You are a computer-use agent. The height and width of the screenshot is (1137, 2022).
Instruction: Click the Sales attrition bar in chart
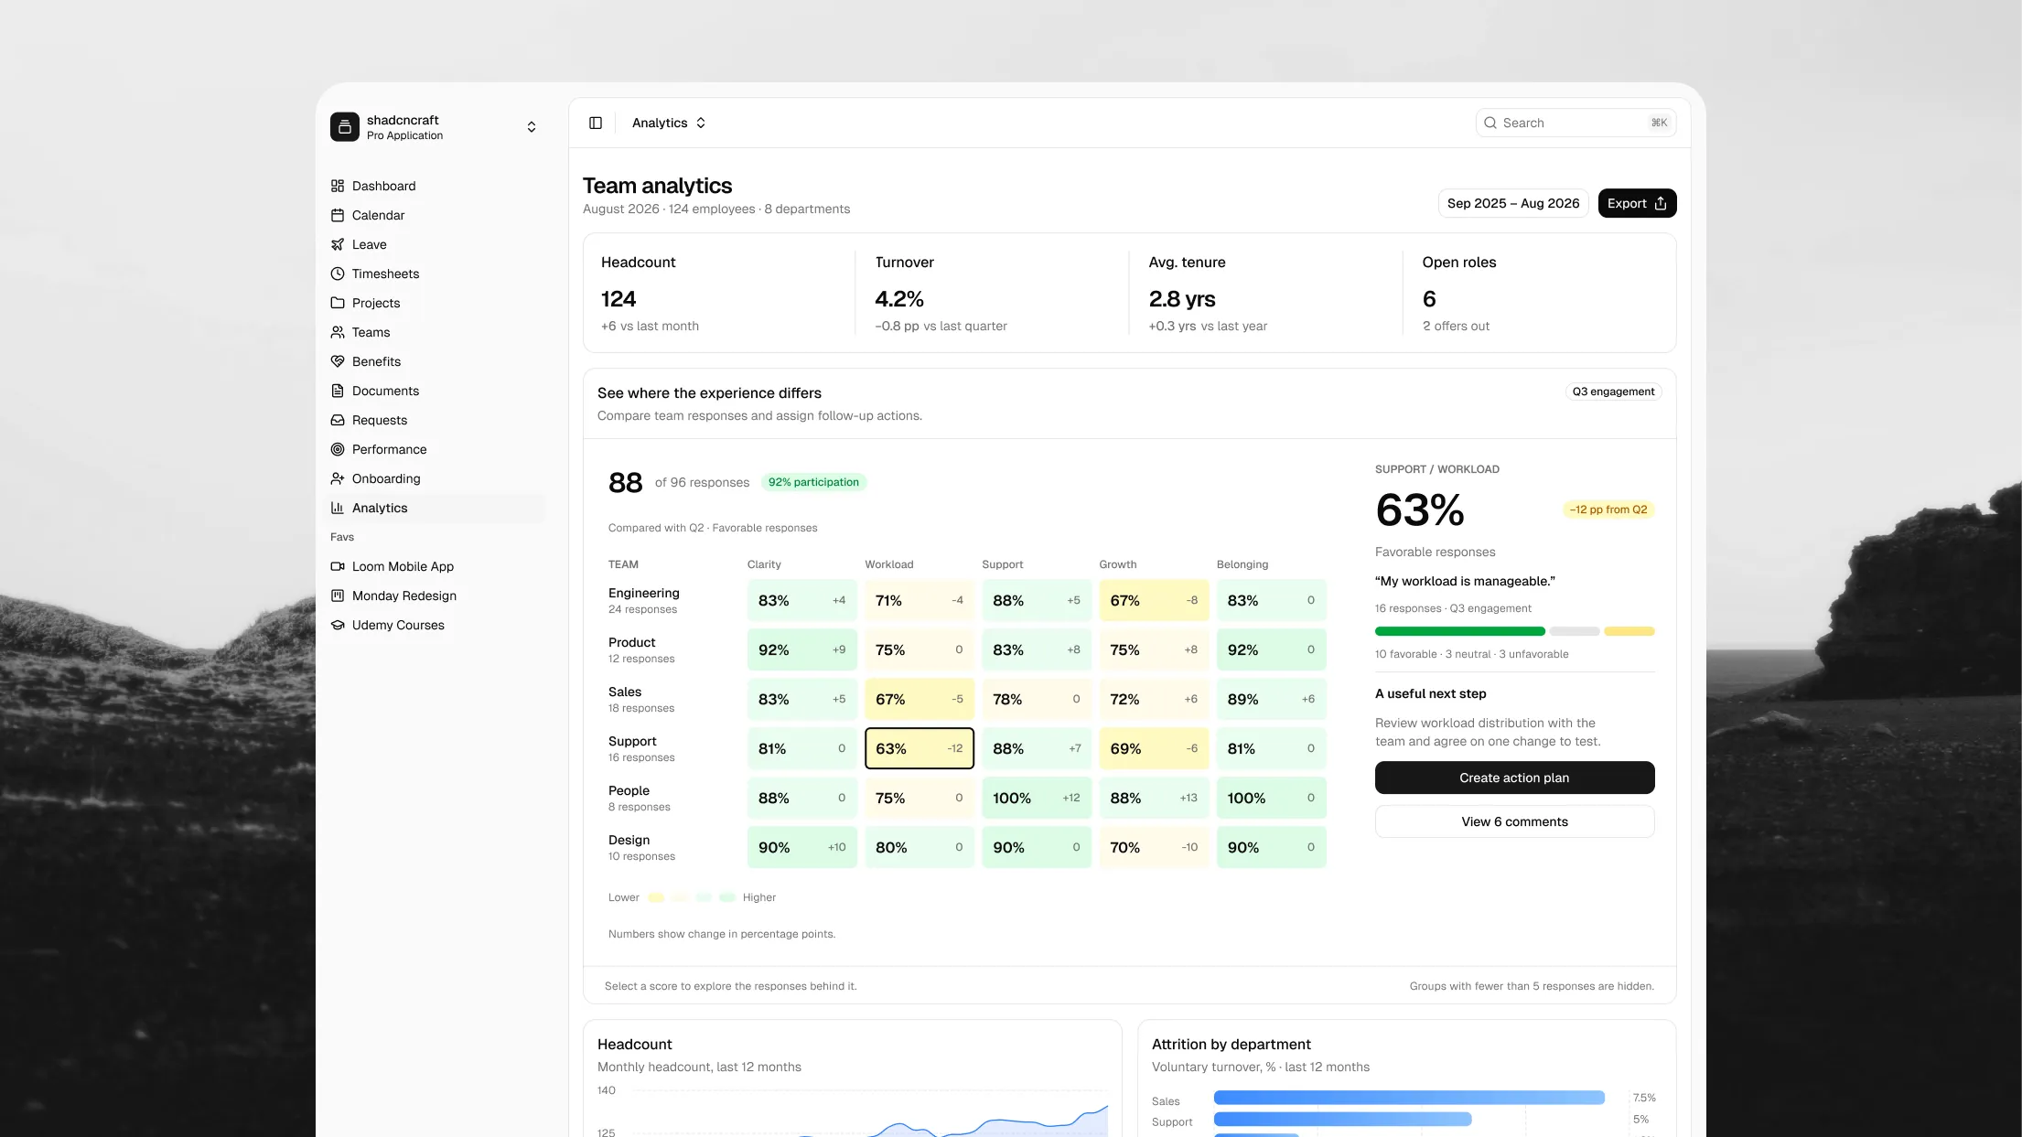pyautogui.click(x=1409, y=1098)
